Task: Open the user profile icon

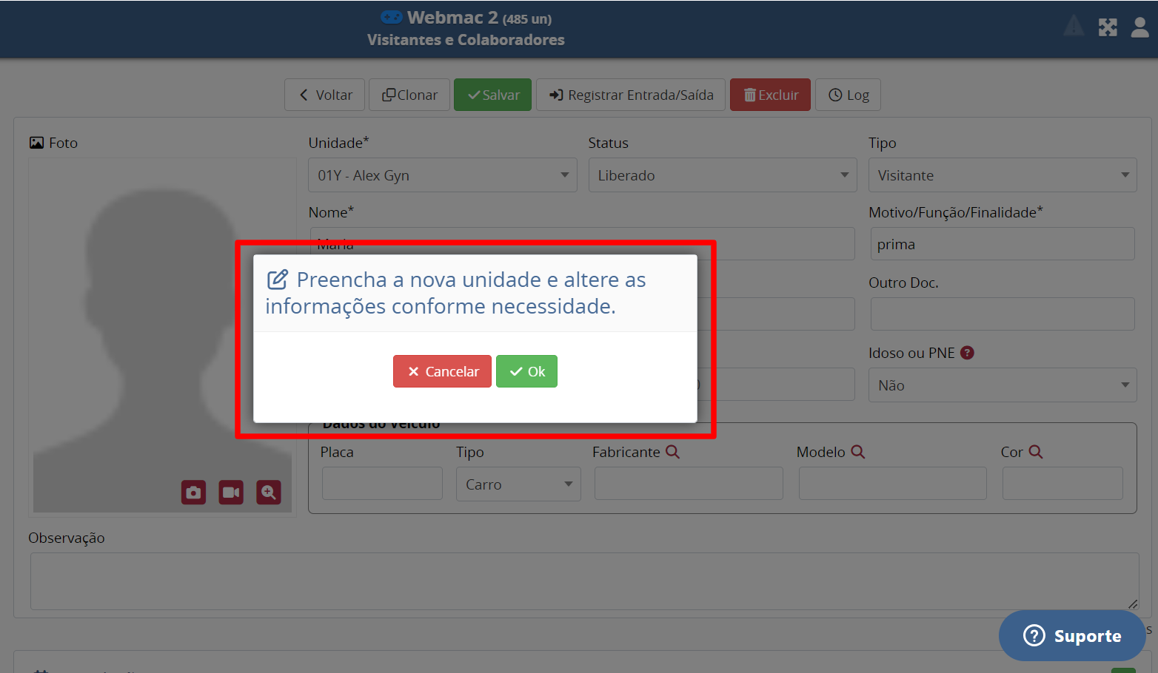Action: click(1139, 27)
